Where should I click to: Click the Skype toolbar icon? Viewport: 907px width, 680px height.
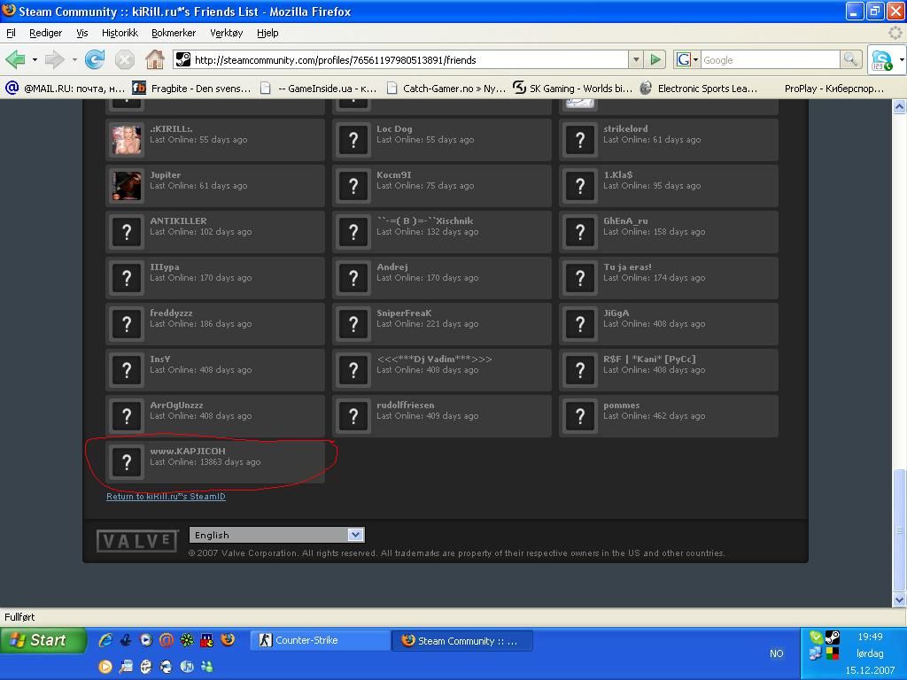[x=881, y=60]
